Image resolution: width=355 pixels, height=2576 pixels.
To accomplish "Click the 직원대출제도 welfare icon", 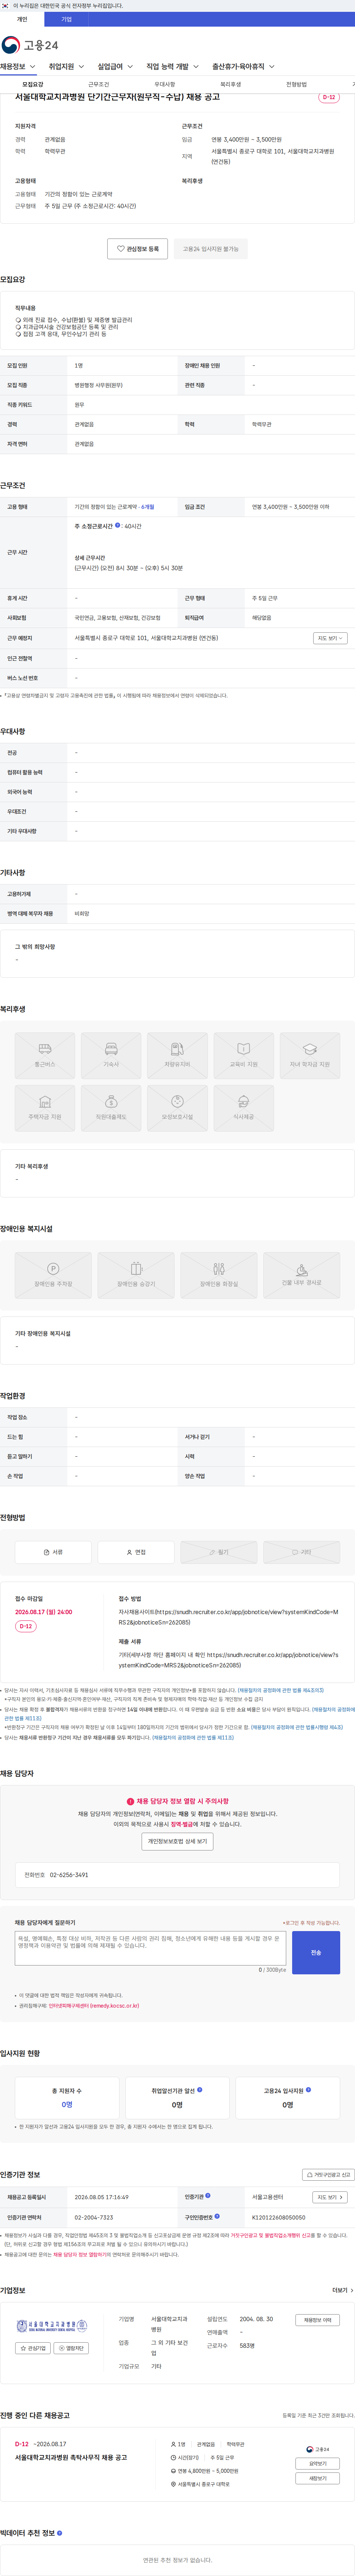I will tap(111, 1108).
